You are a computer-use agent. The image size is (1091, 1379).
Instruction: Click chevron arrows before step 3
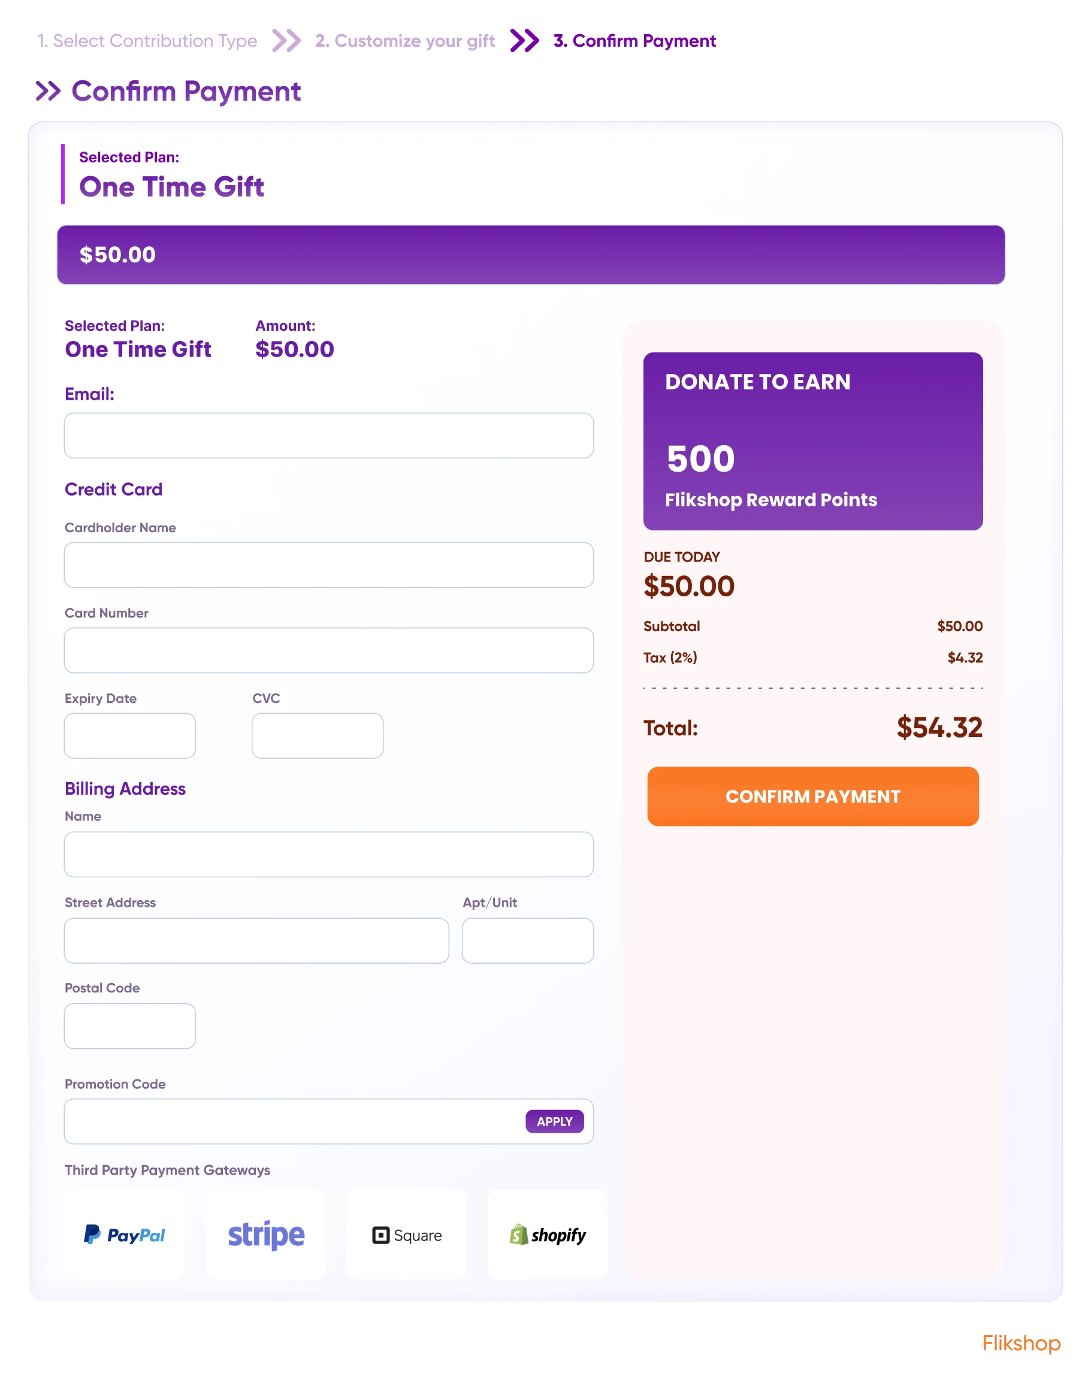pyautogui.click(x=524, y=41)
